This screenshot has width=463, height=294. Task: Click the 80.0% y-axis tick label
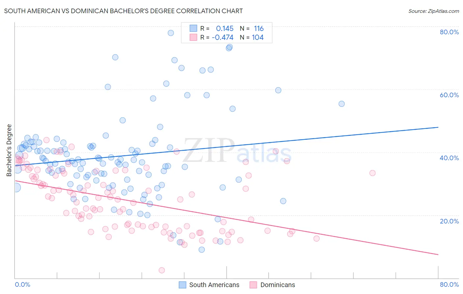[449, 32]
